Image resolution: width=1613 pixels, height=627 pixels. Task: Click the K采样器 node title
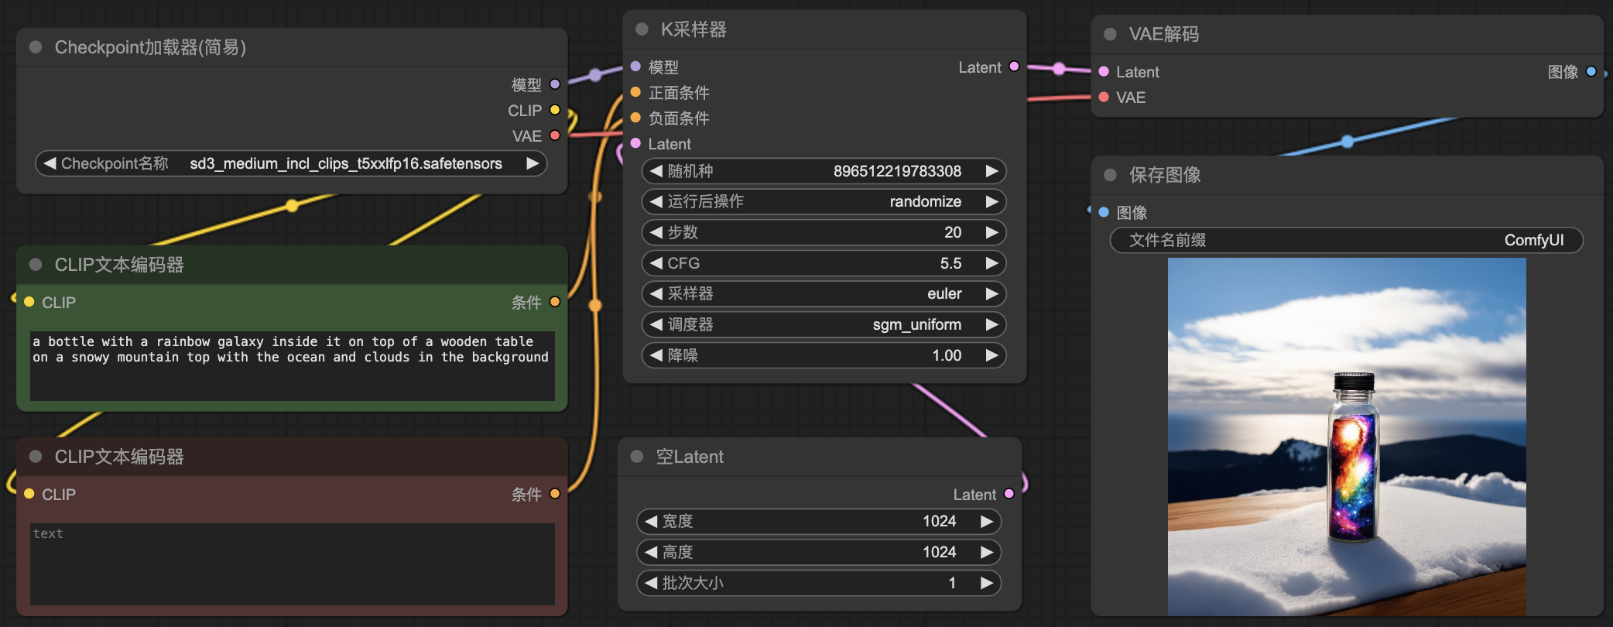[693, 29]
